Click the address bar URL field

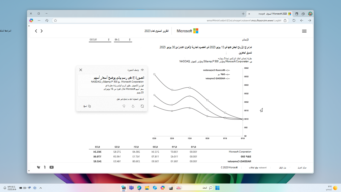pyautogui.click(x=170, y=20)
